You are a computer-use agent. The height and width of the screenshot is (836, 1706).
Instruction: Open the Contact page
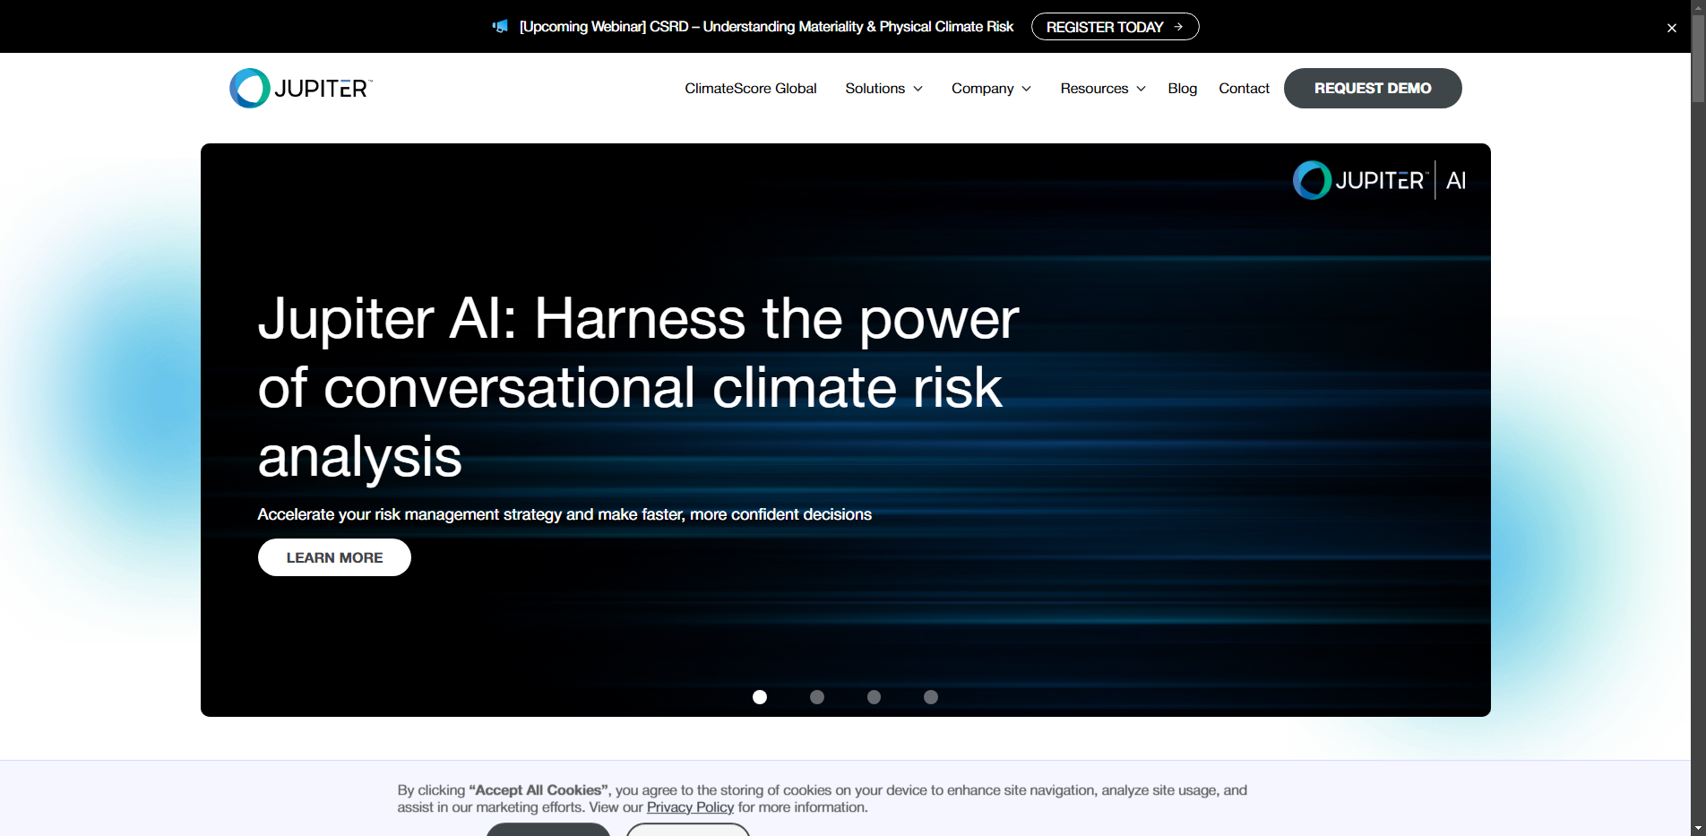click(1244, 88)
